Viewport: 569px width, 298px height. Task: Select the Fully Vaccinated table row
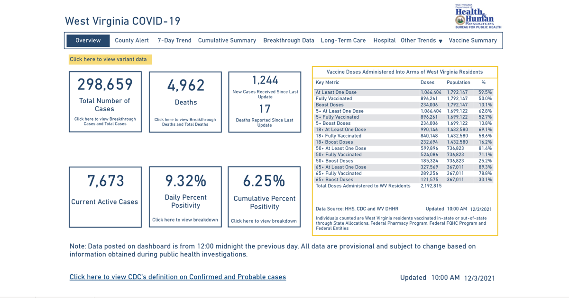(x=334, y=99)
